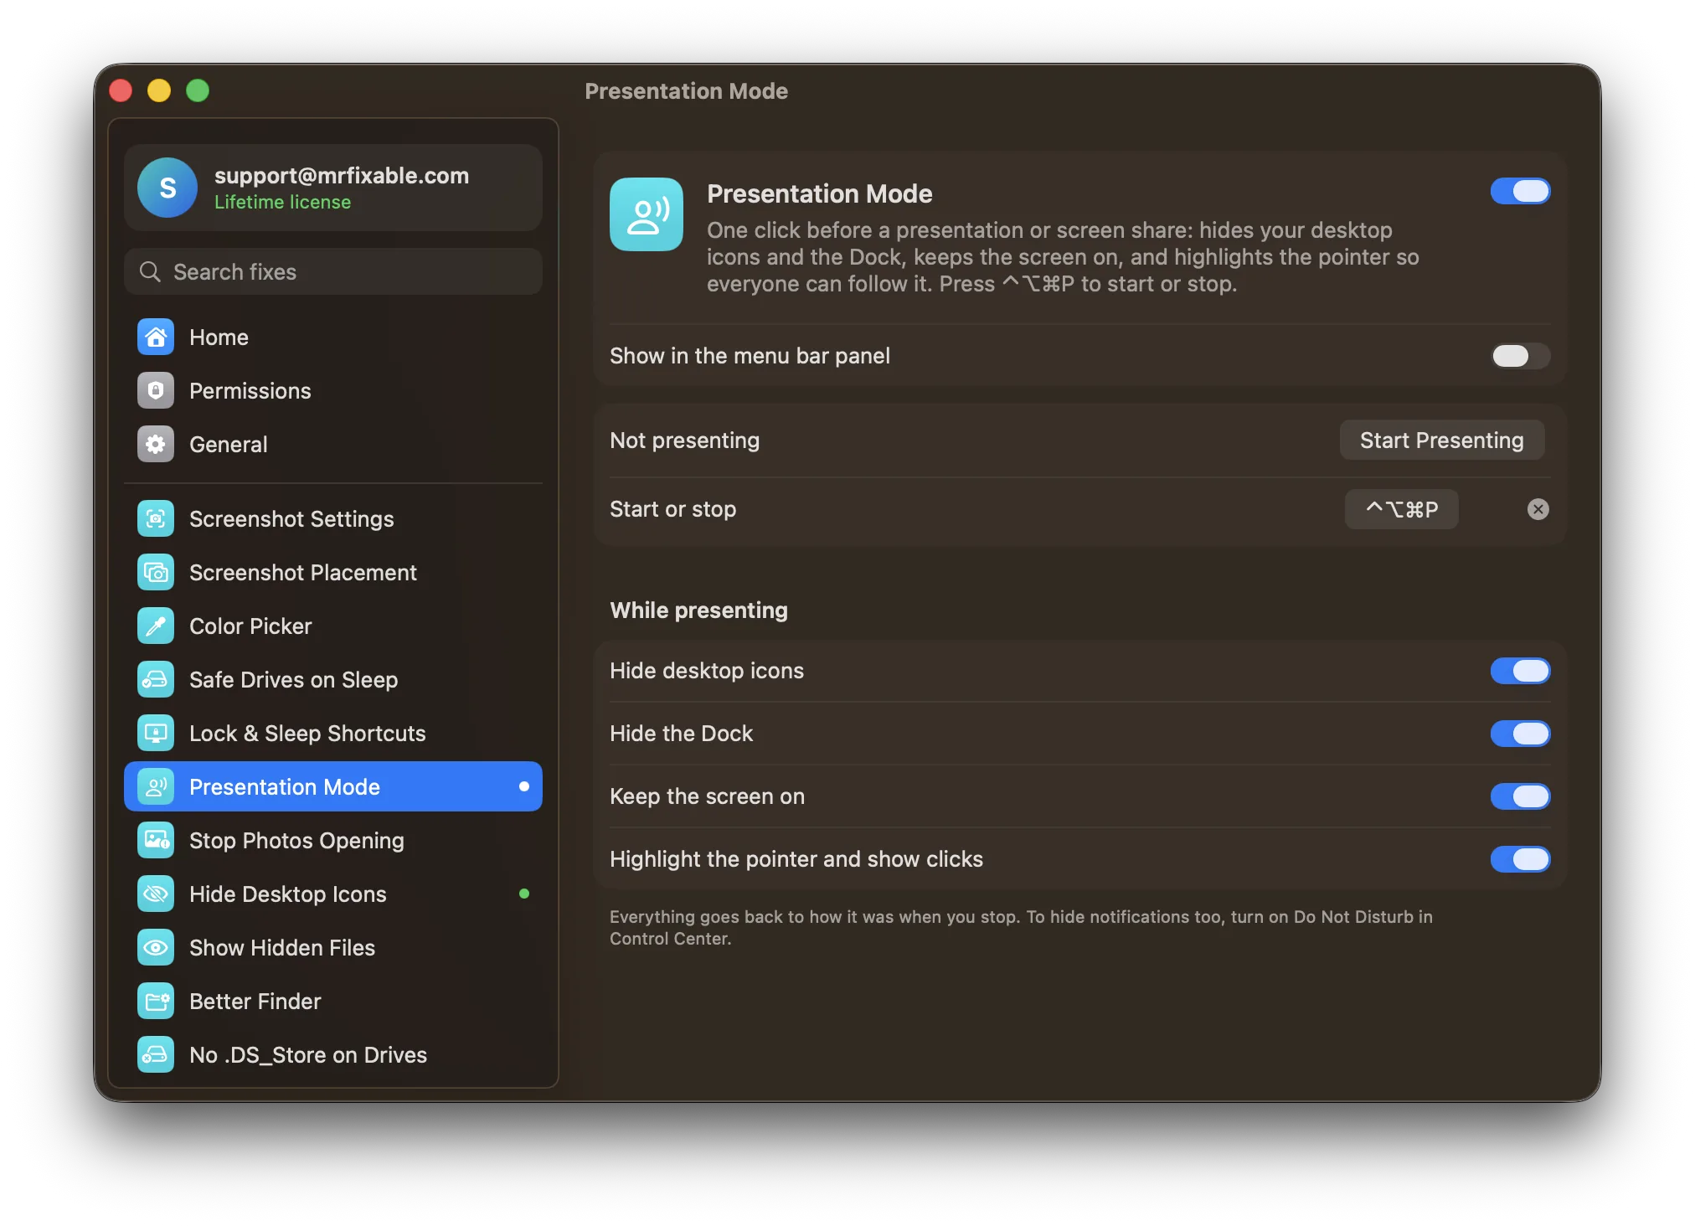This screenshot has height=1226, width=1695.
Task: Open Lock & Sleep Shortcuts
Action: pos(333,734)
